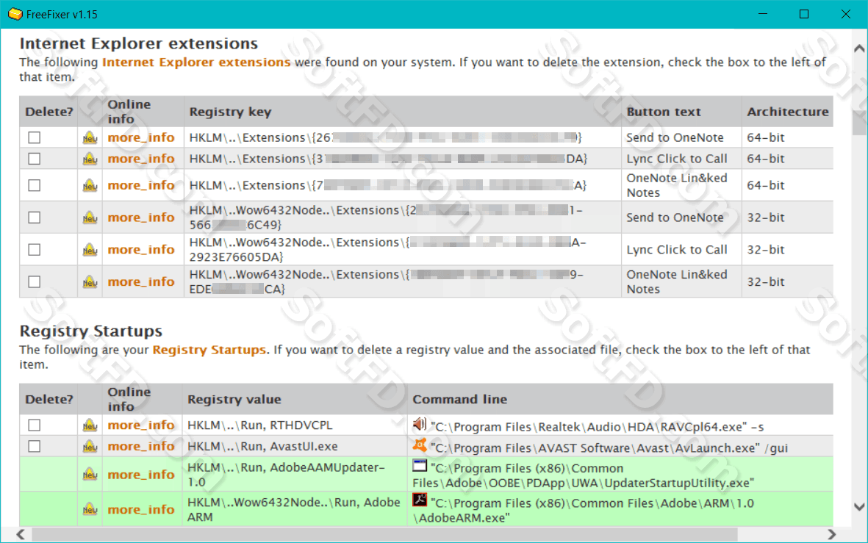Click '32-bit' in the Send to OneNote row
Viewport: 868px width, 543px height.
[766, 217]
